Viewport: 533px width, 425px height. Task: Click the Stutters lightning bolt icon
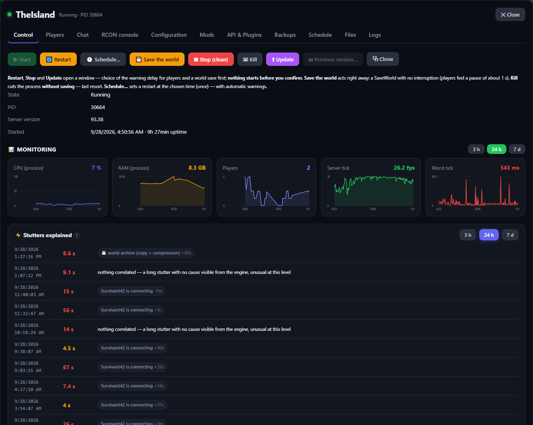click(18, 235)
